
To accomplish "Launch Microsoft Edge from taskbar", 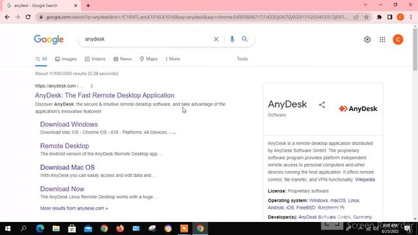I will [x=40, y=228].
